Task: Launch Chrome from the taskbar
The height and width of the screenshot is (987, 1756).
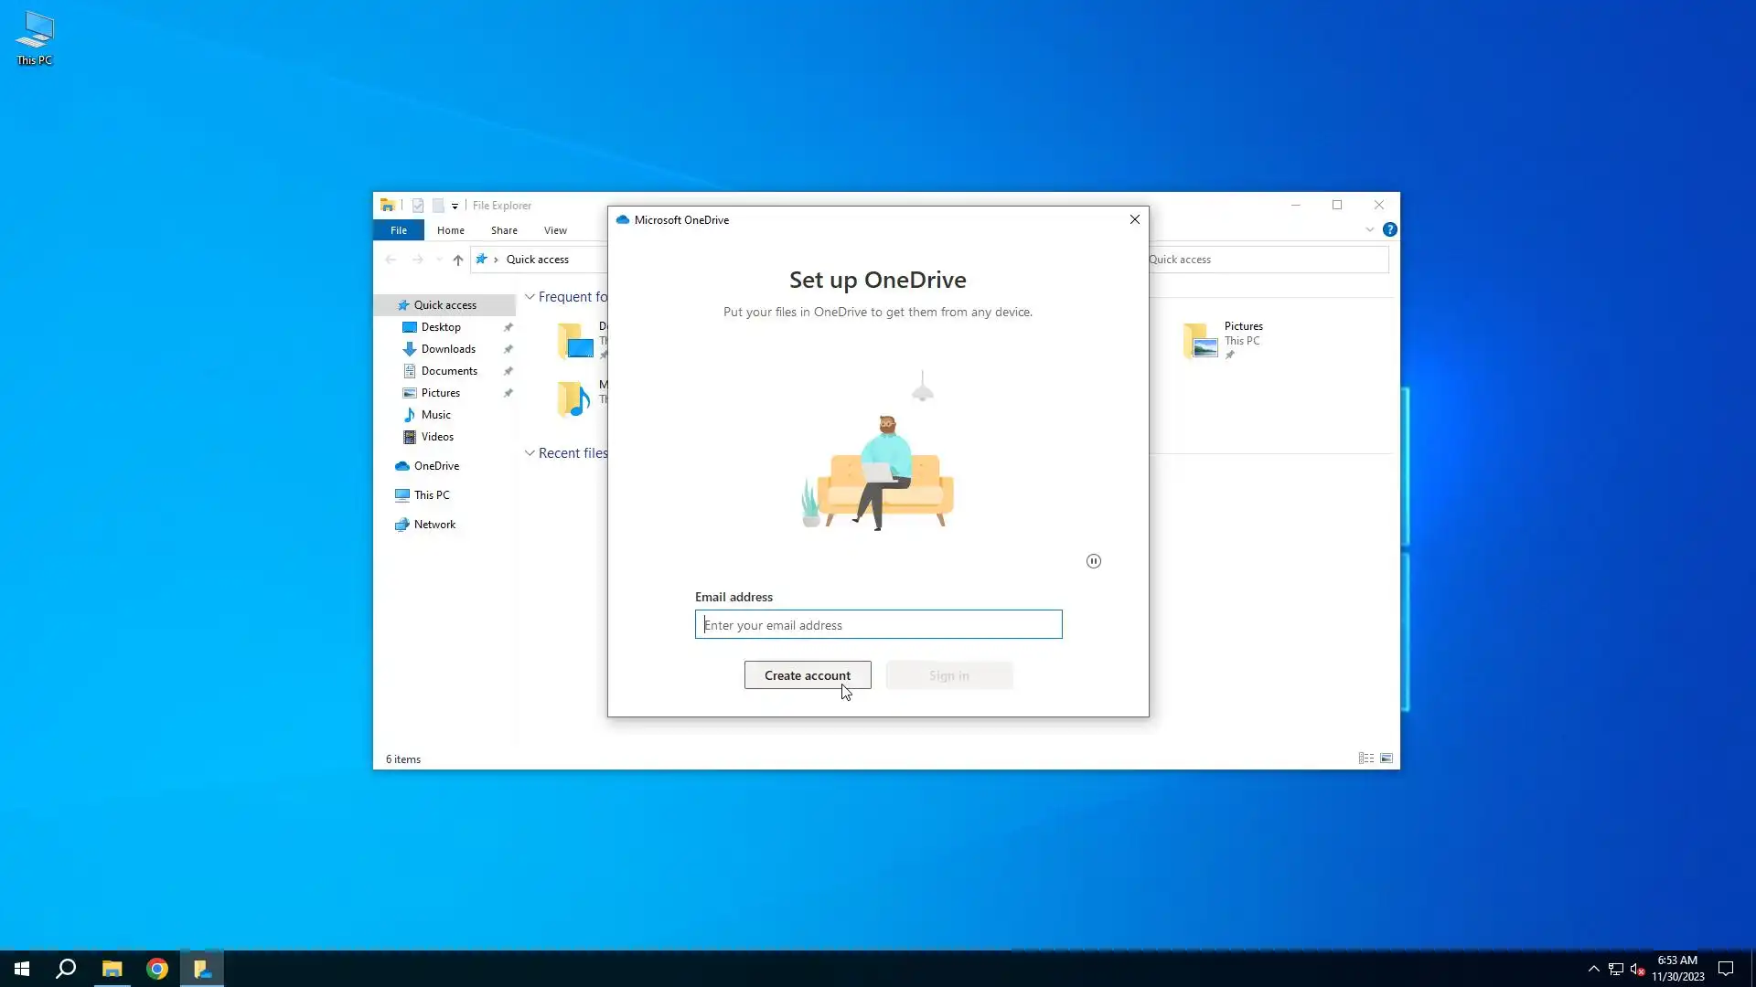Action: (x=157, y=969)
